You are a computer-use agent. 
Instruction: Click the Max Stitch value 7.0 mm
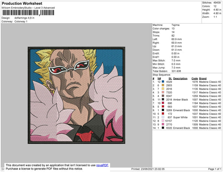176,60
